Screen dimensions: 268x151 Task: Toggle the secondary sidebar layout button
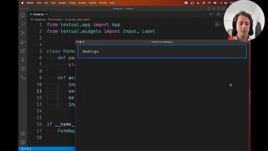pos(219,8)
